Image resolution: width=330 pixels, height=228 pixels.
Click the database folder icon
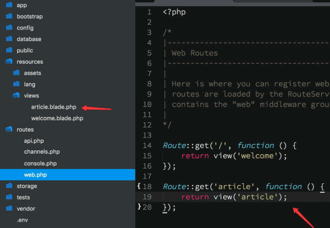pos(9,39)
